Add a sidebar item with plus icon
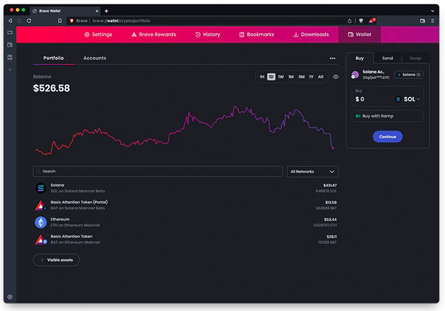Screen dimensions: 445x311 coord(10,69)
